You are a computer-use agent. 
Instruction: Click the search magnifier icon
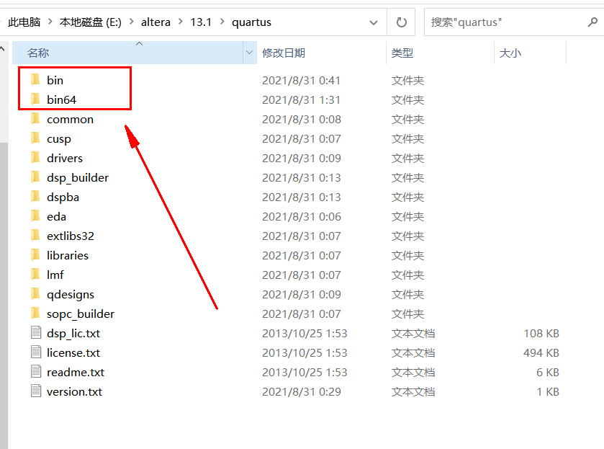tap(592, 22)
